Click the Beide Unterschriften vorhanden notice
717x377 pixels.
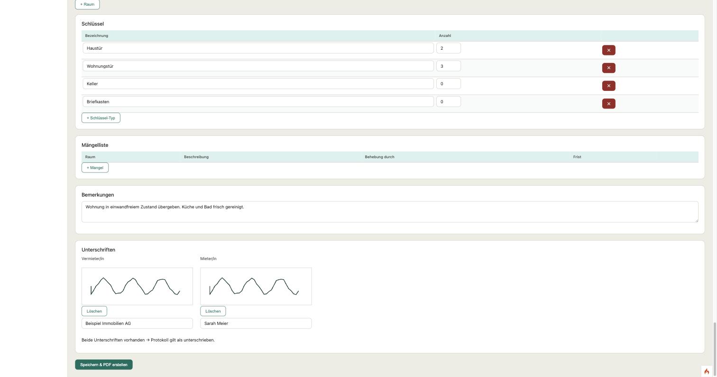click(x=148, y=340)
